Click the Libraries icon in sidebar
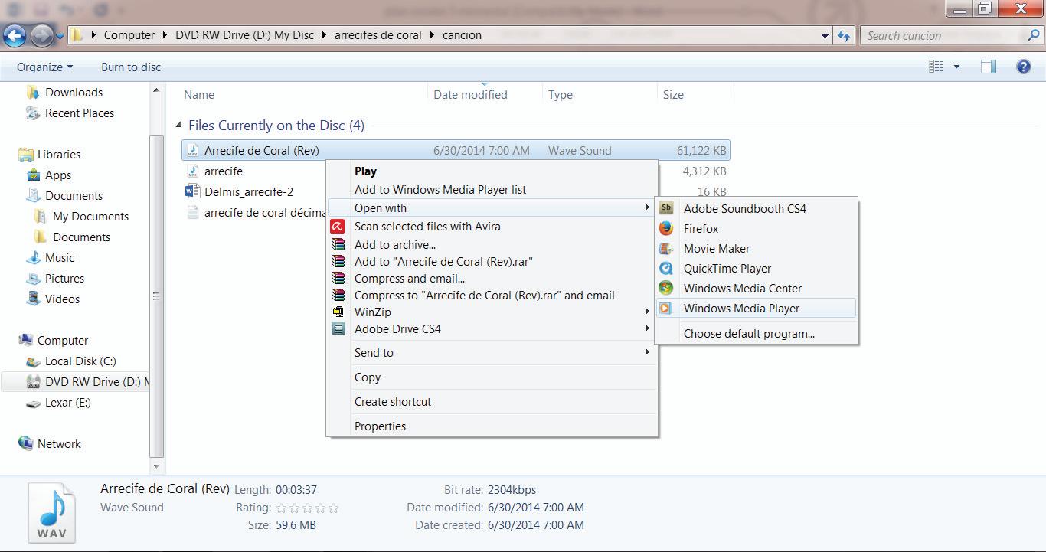The width and height of the screenshot is (1046, 552). pyautogui.click(x=26, y=155)
